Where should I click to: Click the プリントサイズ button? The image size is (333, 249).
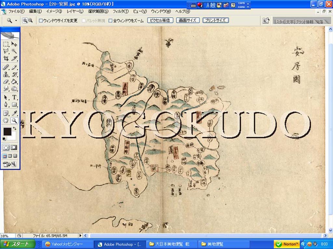pyautogui.click(x=216, y=20)
